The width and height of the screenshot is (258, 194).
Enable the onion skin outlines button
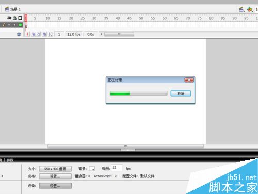pyautogui.click(x=39, y=34)
